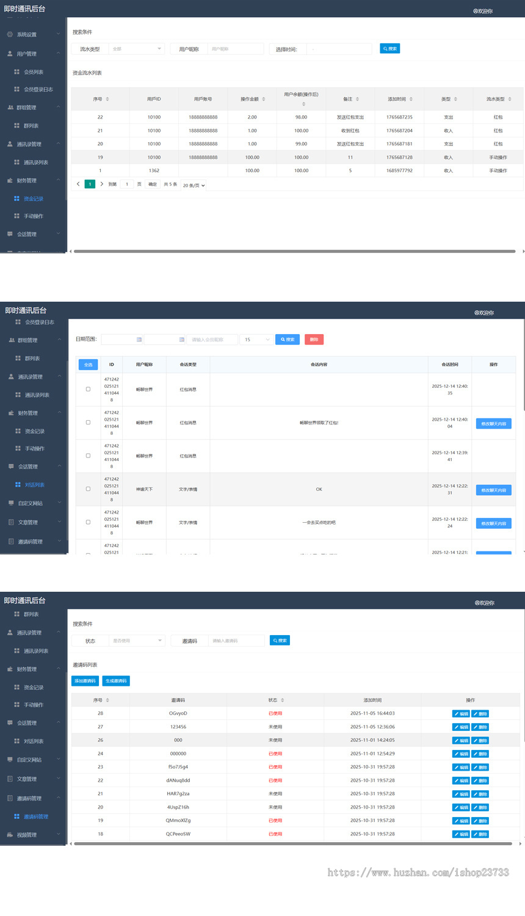Click the highlighted 邀请码管理 grid icon
The image size is (525, 916).
click(17, 816)
